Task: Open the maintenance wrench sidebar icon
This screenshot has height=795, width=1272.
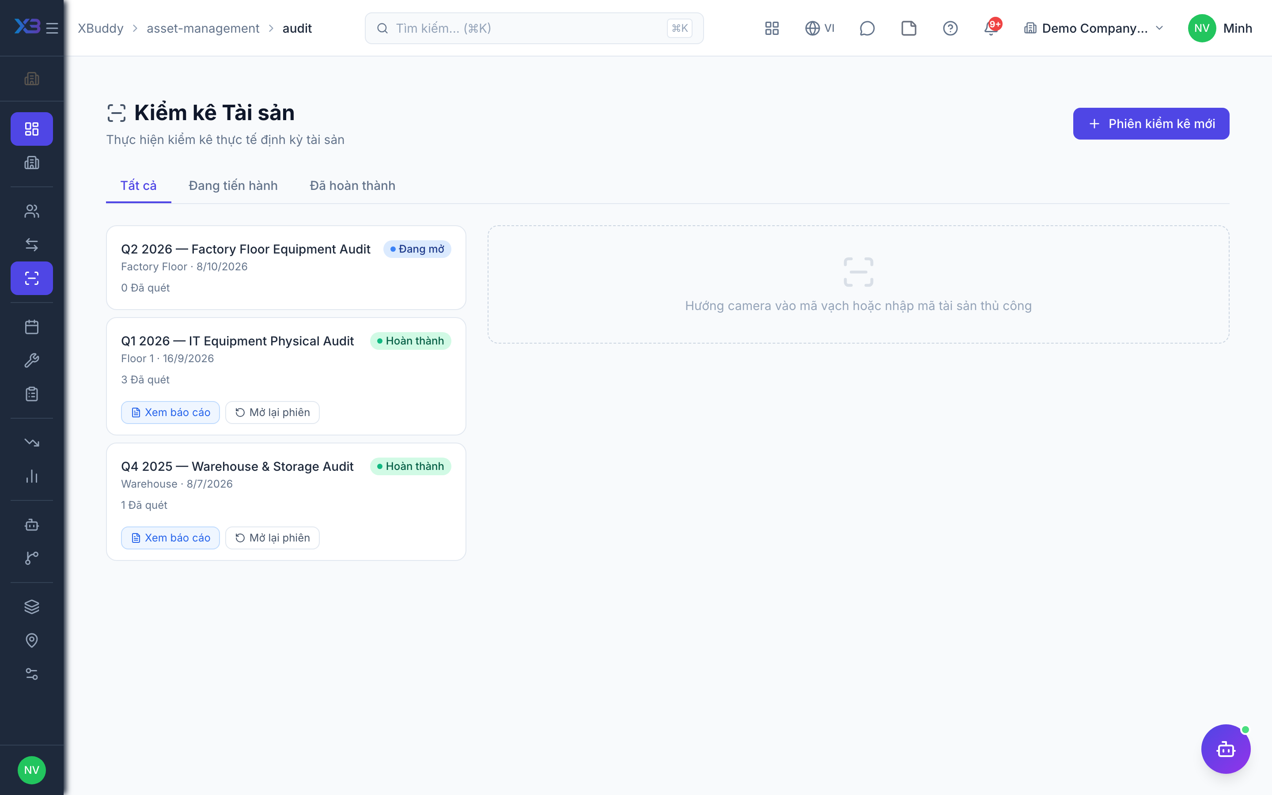Action: coord(31,361)
